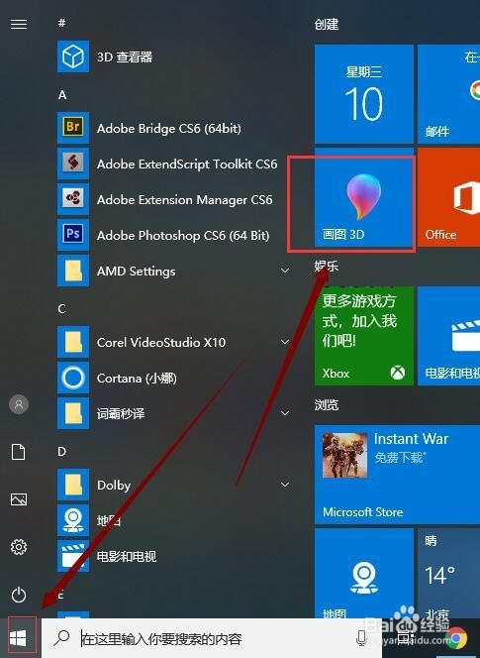Click the Dolby folder icon
The width and height of the screenshot is (480, 658).
(x=73, y=485)
